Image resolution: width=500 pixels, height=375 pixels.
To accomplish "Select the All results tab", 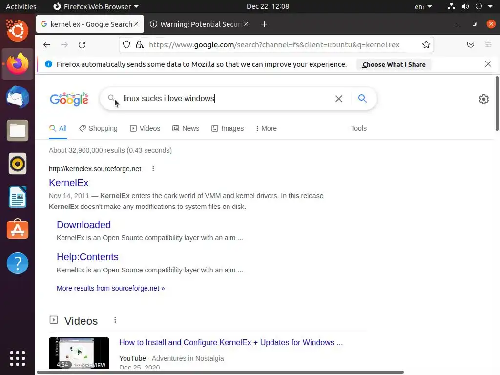I will [x=58, y=128].
